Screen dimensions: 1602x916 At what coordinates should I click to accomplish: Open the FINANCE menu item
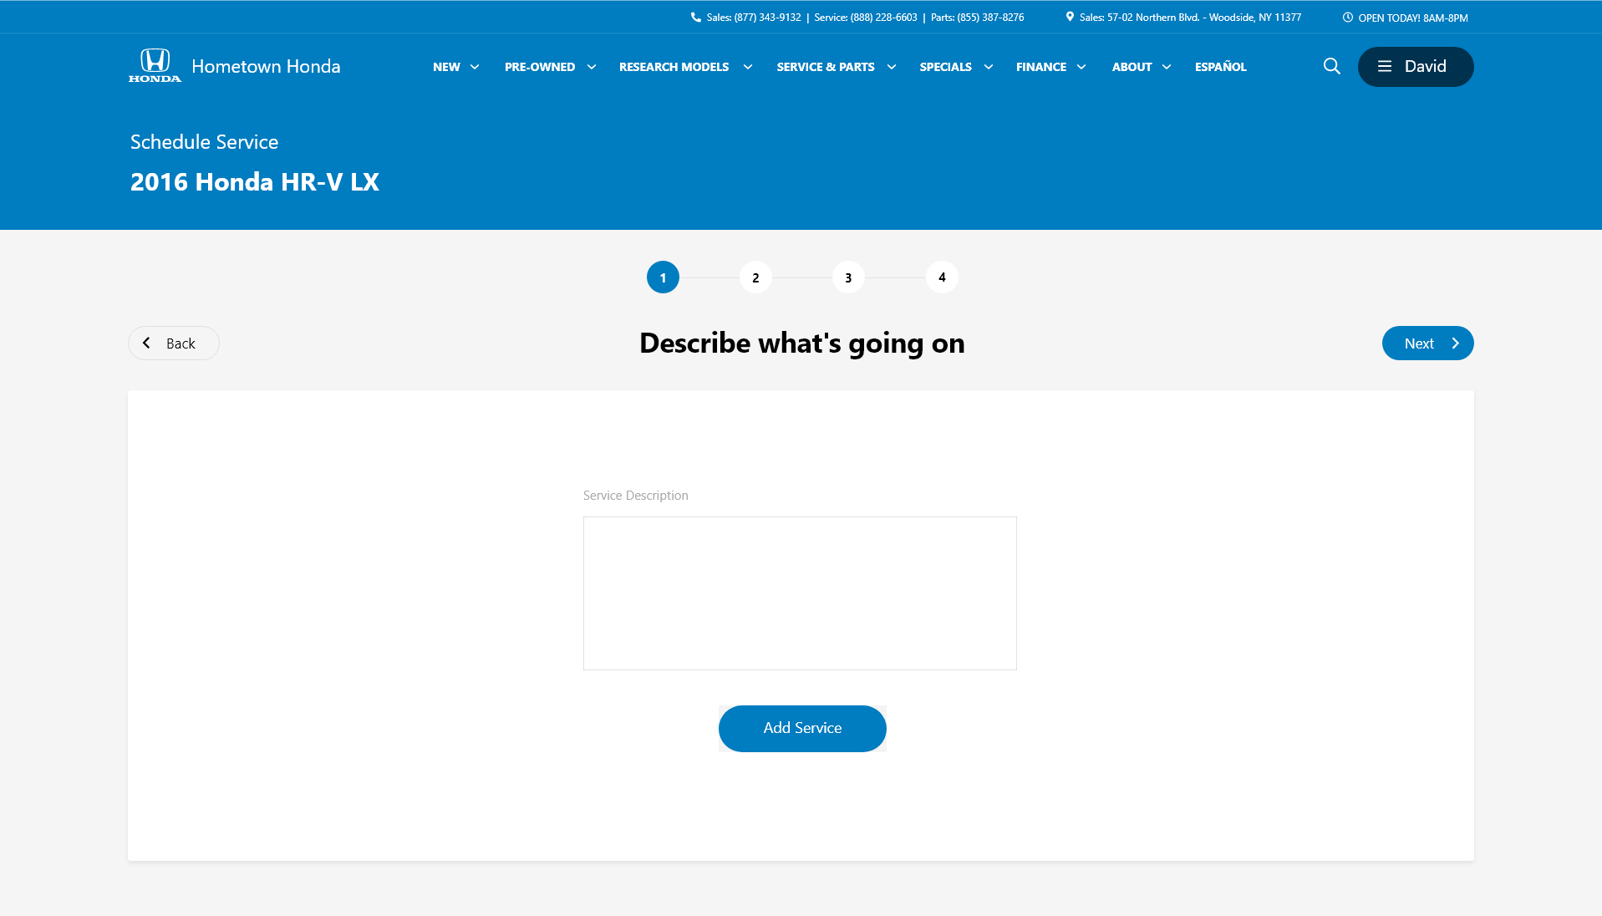[1041, 67]
